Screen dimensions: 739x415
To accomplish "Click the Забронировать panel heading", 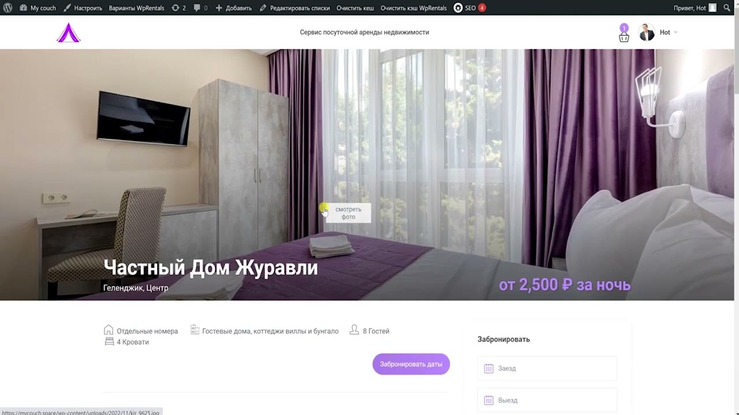I will tap(503, 339).
